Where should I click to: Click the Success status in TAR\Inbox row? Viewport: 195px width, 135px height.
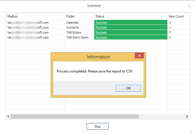131,32
